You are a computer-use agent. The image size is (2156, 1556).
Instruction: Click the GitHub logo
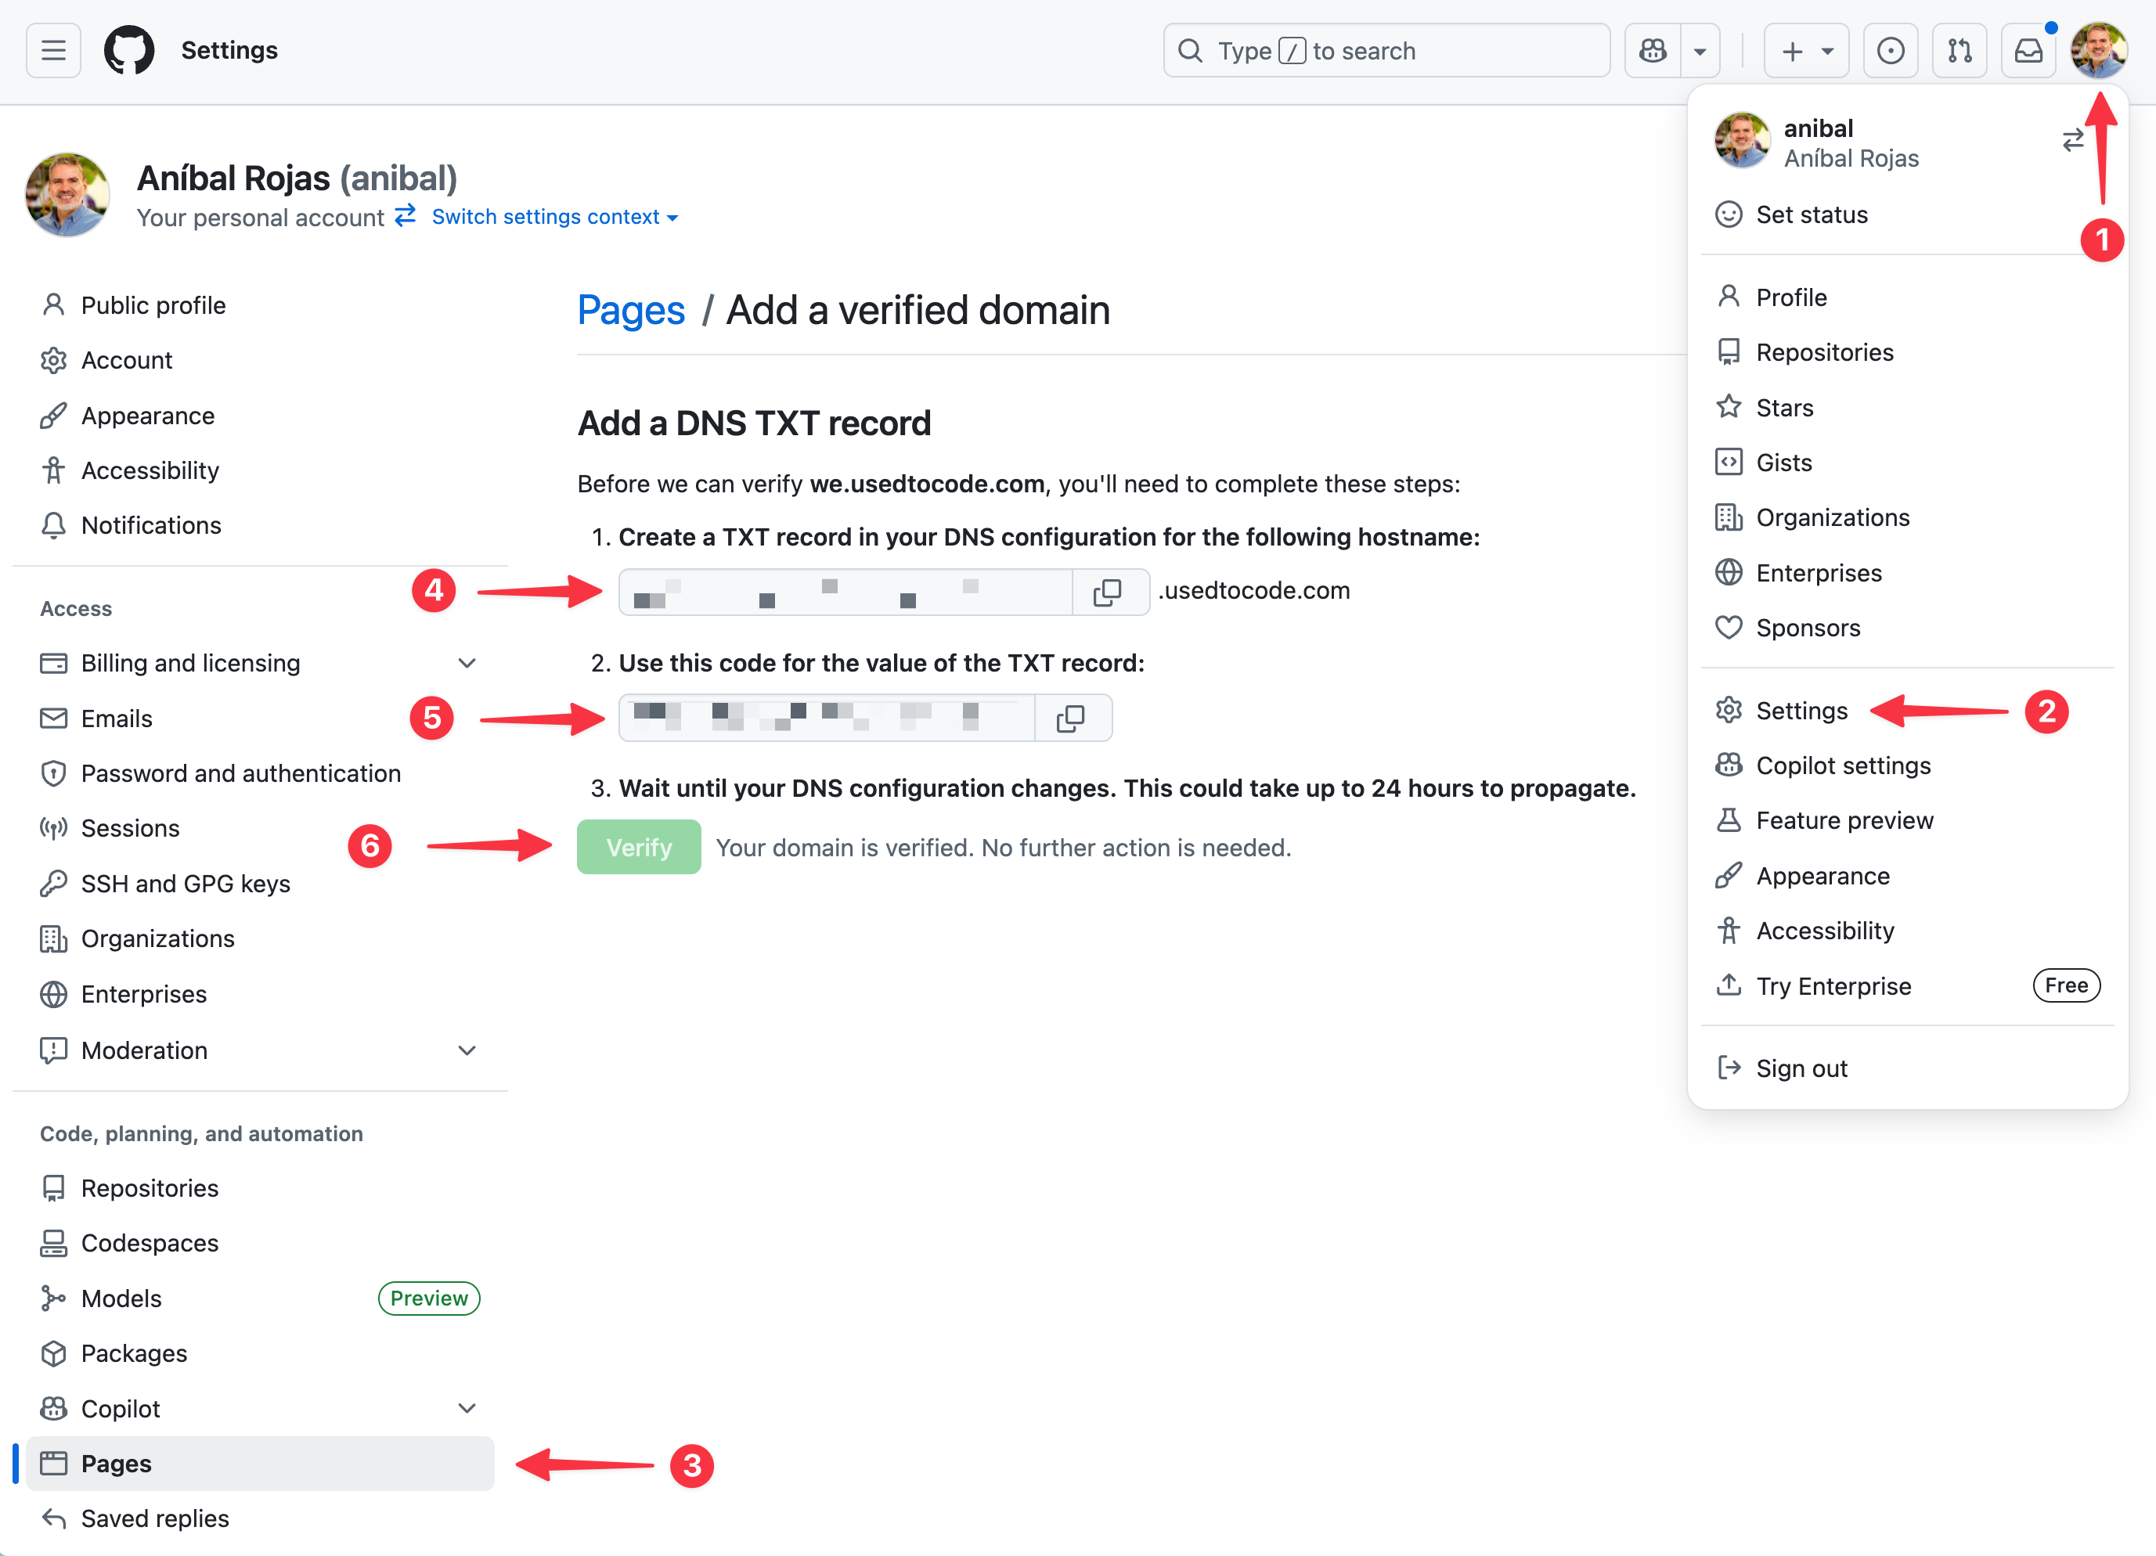pyautogui.click(x=128, y=50)
